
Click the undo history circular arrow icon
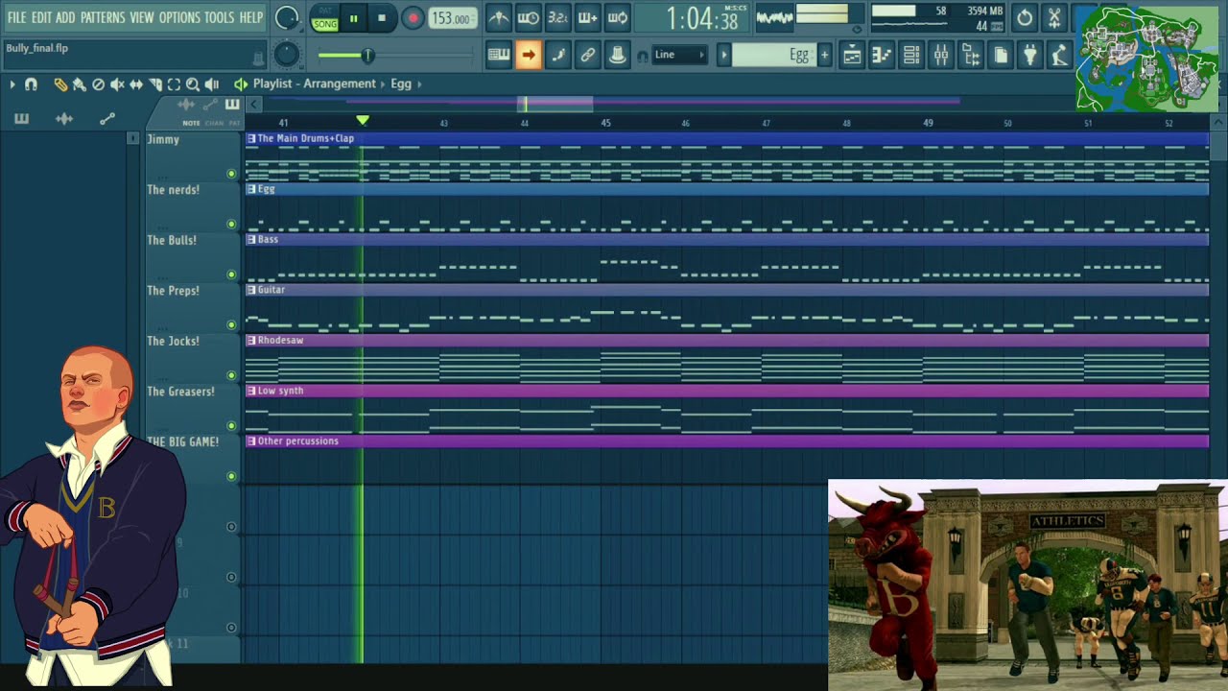[1025, 17]
